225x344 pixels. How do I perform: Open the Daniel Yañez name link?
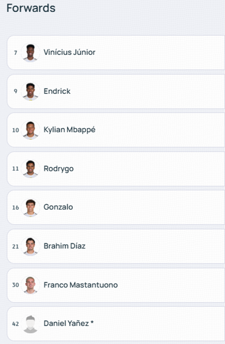[66, 323]
